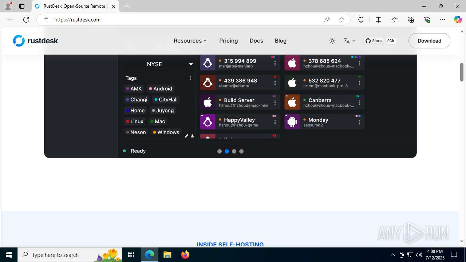Click the browser Refresh button

click(x=26, y=20)
